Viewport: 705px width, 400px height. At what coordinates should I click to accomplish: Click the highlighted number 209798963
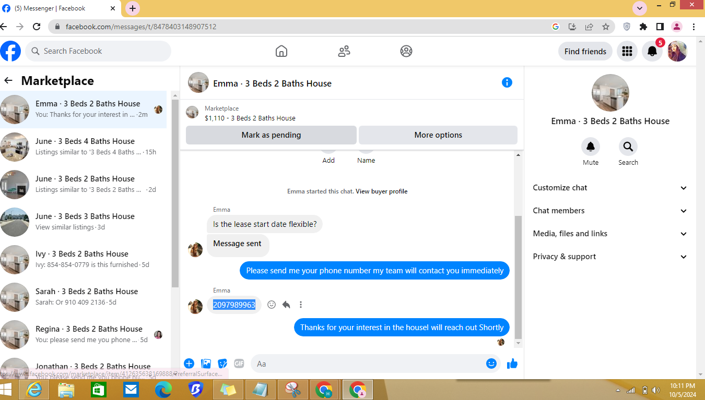[x=234, y=305]
